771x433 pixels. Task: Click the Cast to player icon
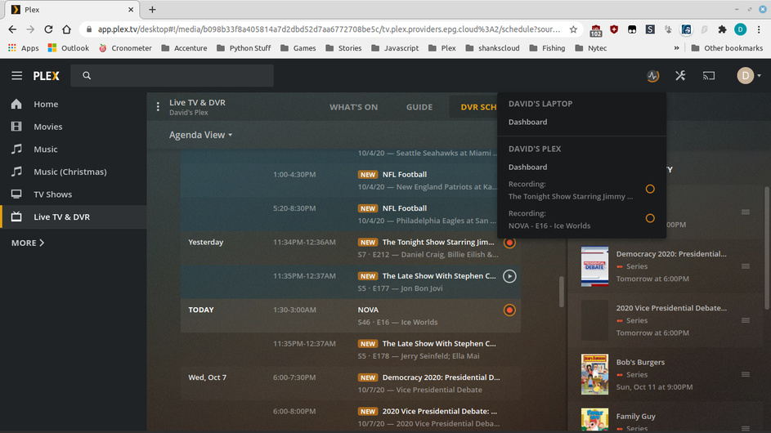point(709,76)
